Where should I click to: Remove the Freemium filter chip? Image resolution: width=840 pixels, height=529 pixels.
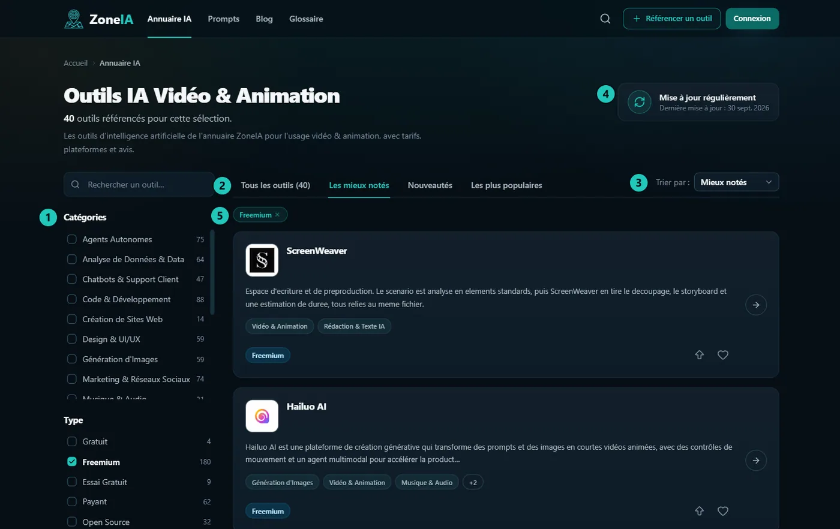click(277, 215)
